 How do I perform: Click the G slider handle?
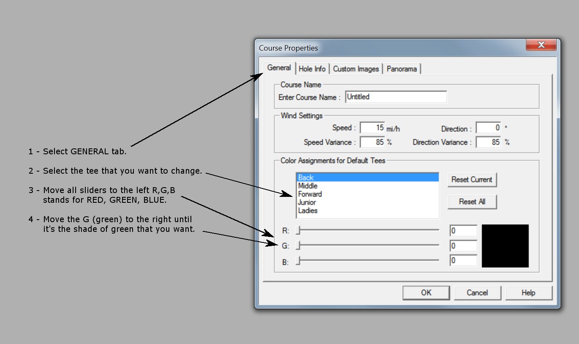click(x=298, y=245)
